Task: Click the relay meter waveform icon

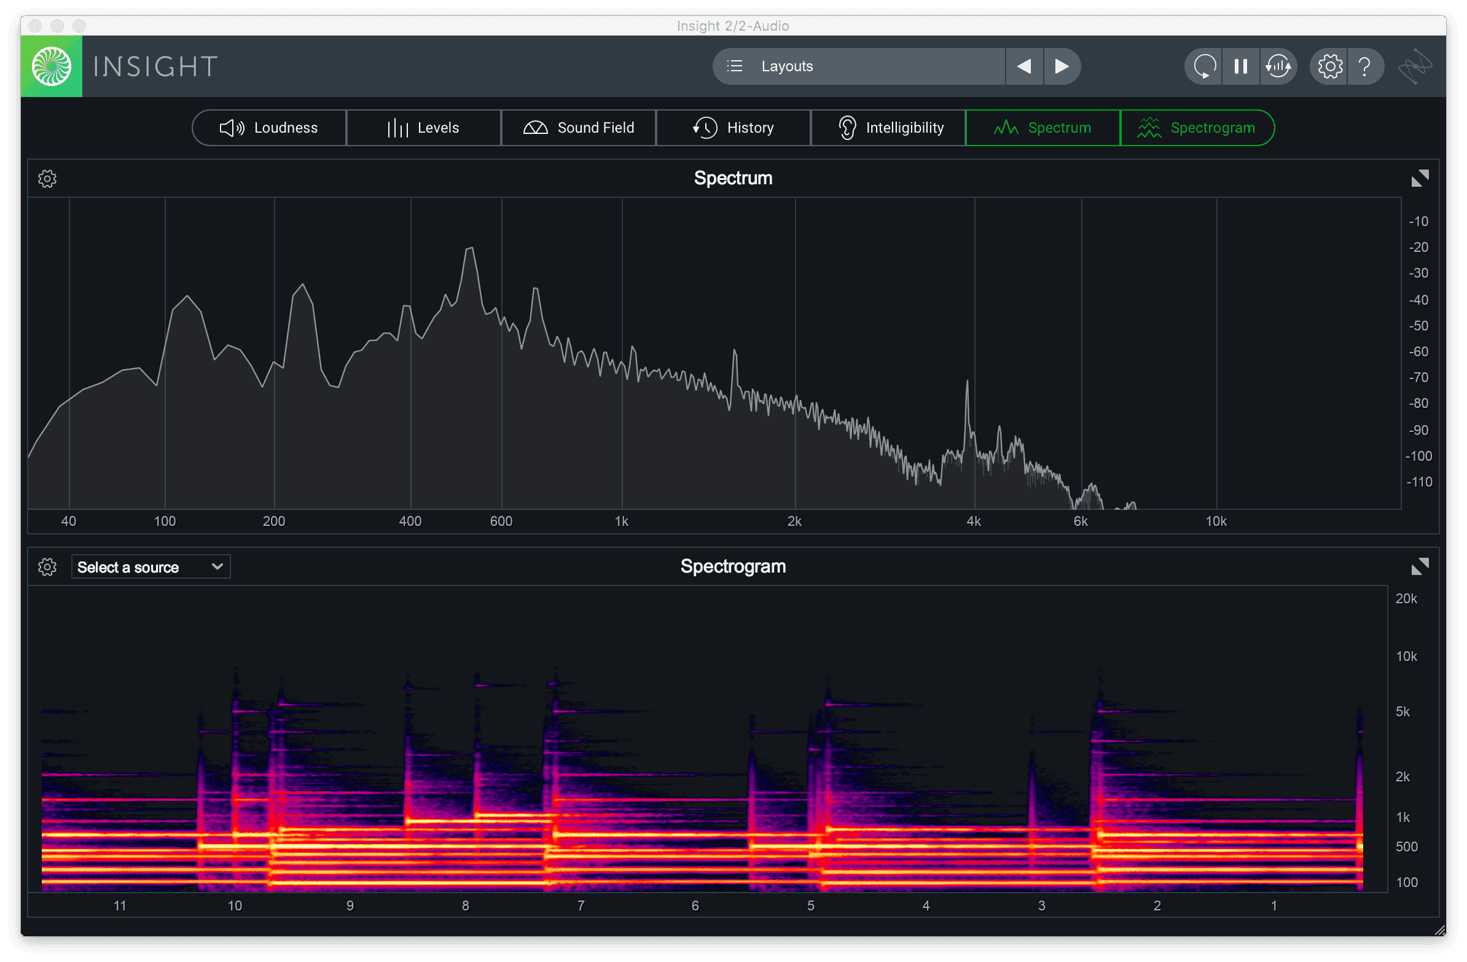Action: (1278, 66)
